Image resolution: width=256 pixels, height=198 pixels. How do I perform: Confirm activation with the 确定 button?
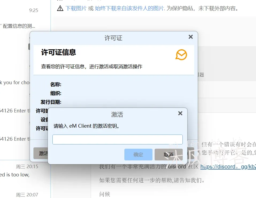tap(138, 155)
